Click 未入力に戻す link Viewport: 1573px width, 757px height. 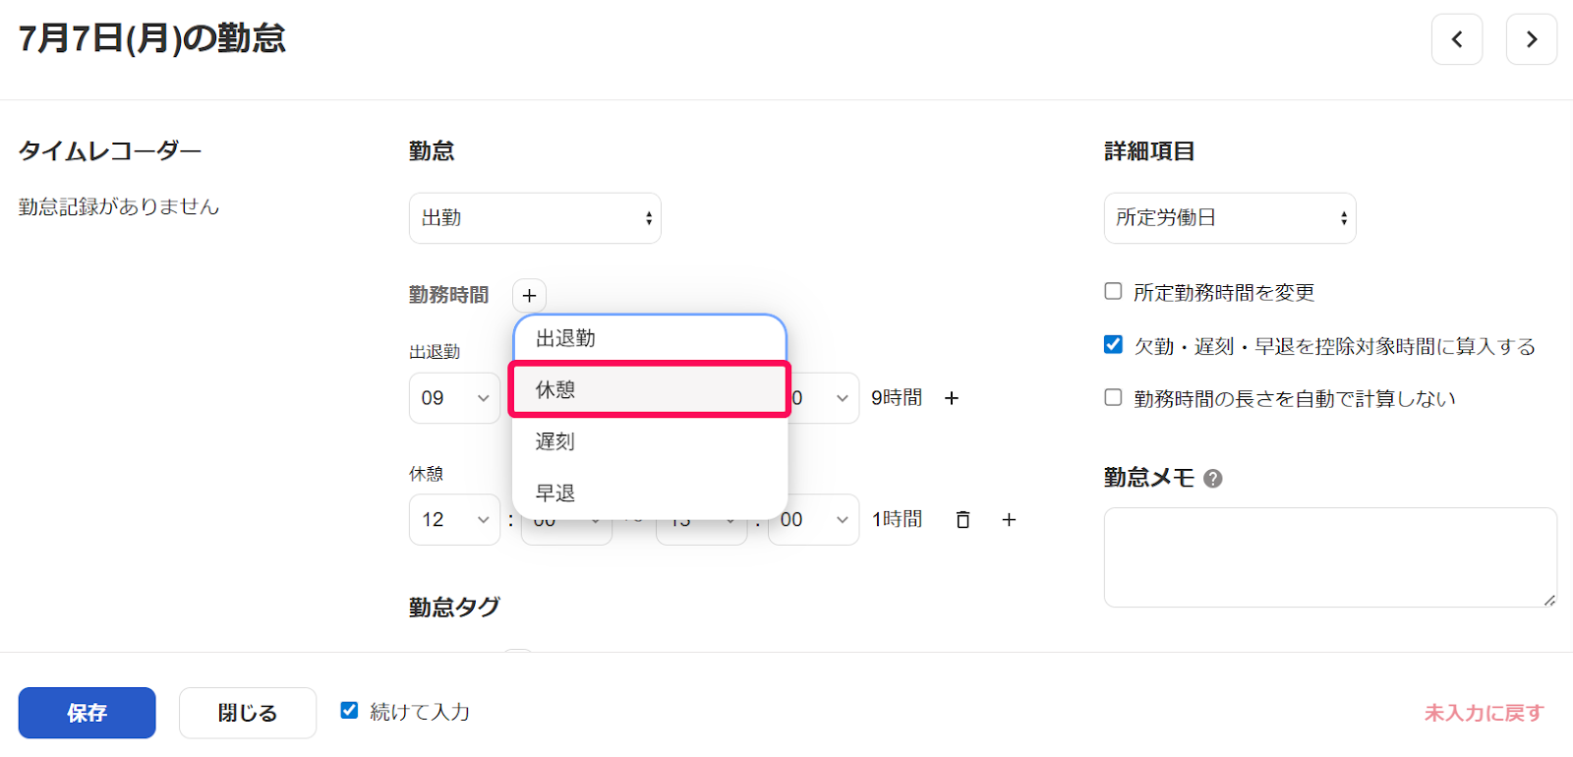coord(1485,713)
